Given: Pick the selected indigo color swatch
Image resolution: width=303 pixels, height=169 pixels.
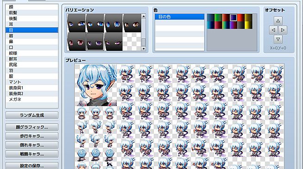Looking at the screenshot, I should [233, 18].
